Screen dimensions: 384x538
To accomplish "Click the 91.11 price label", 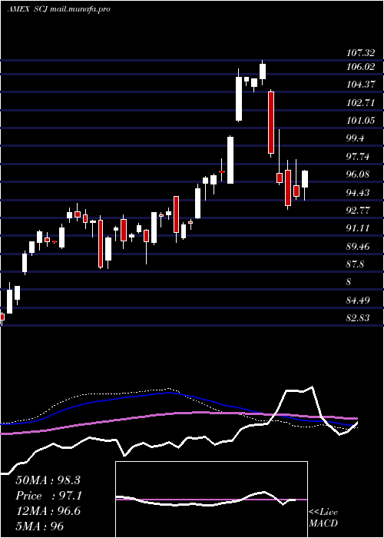I will click(x=358, y=228).
